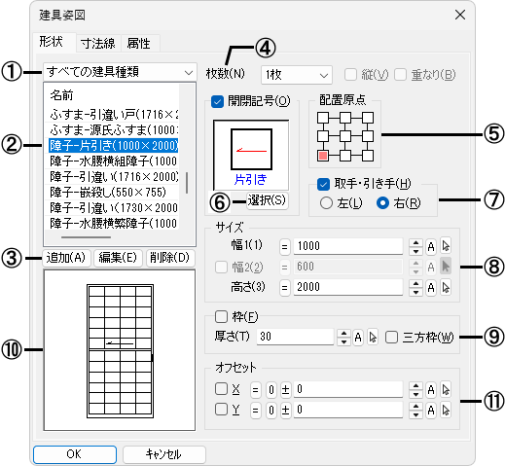Image resolution: width=505 pixels, height=466 pixels.
Task: Click the A button next to 高さ field
Action: coord(431,287)
